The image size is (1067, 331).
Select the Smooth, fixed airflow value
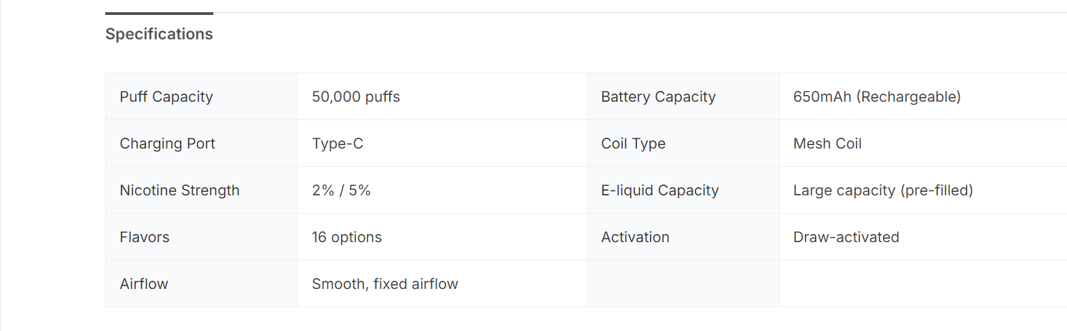384,284
